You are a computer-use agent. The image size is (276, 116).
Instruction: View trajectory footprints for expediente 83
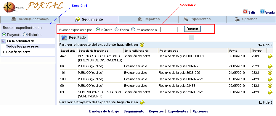coord(270,92)
